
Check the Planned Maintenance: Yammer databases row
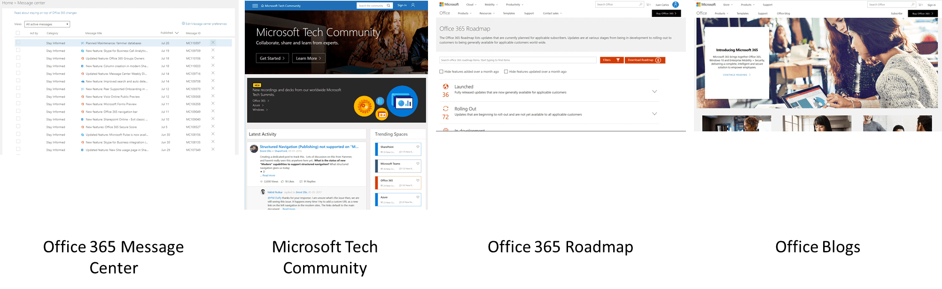pos(18,43)
